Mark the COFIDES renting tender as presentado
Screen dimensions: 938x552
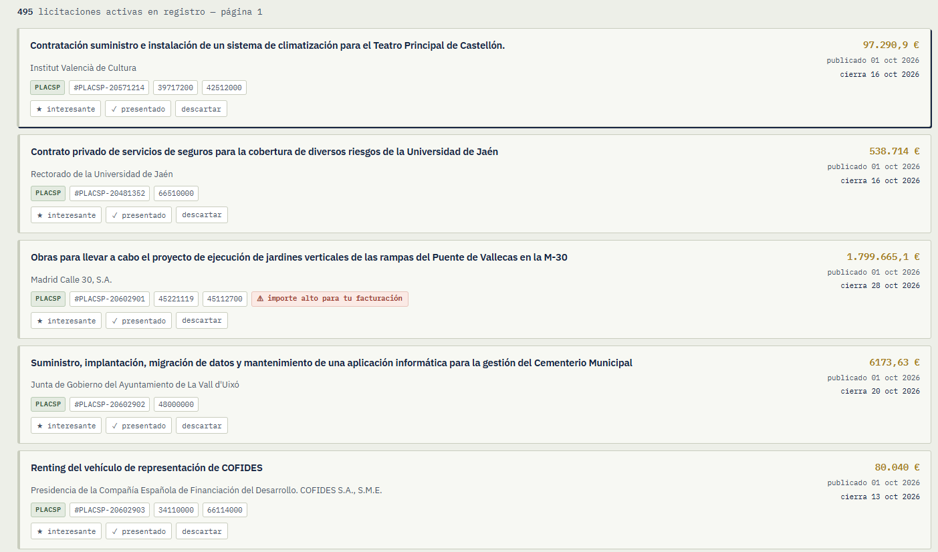click(138, 531)
